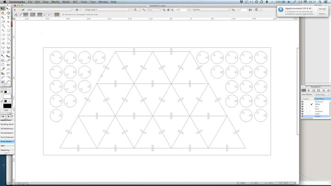Open the Visualization tool set
The width and height of the screenshot is (331, 186).
coord(7,133)
